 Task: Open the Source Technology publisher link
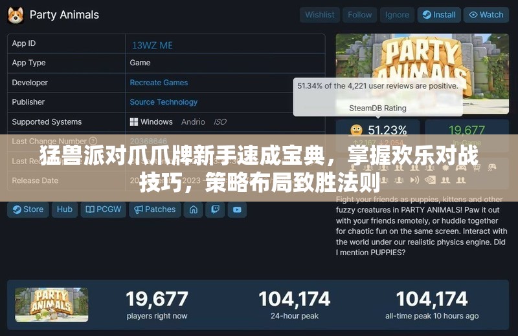[164, 102]
